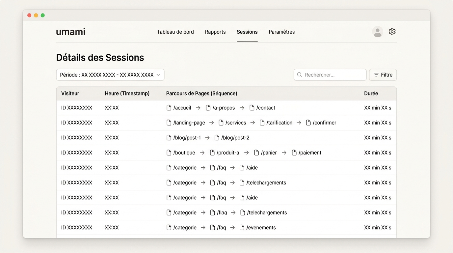Click the page icon beside /landing-page
453x253 pixels.
(x=169, y=123)
